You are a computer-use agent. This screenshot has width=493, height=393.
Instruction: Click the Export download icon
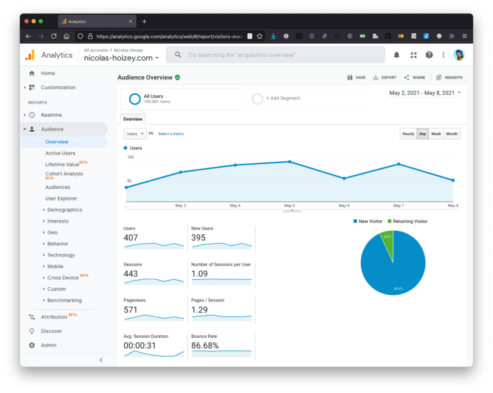coord(375,77)
